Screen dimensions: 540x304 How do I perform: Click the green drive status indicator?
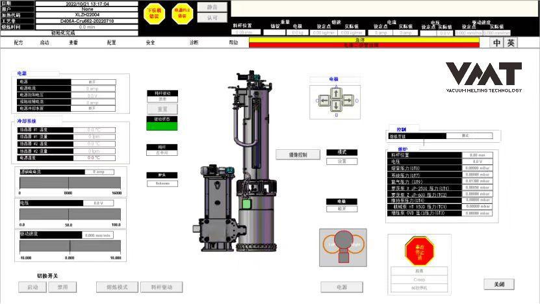point(162,127)
